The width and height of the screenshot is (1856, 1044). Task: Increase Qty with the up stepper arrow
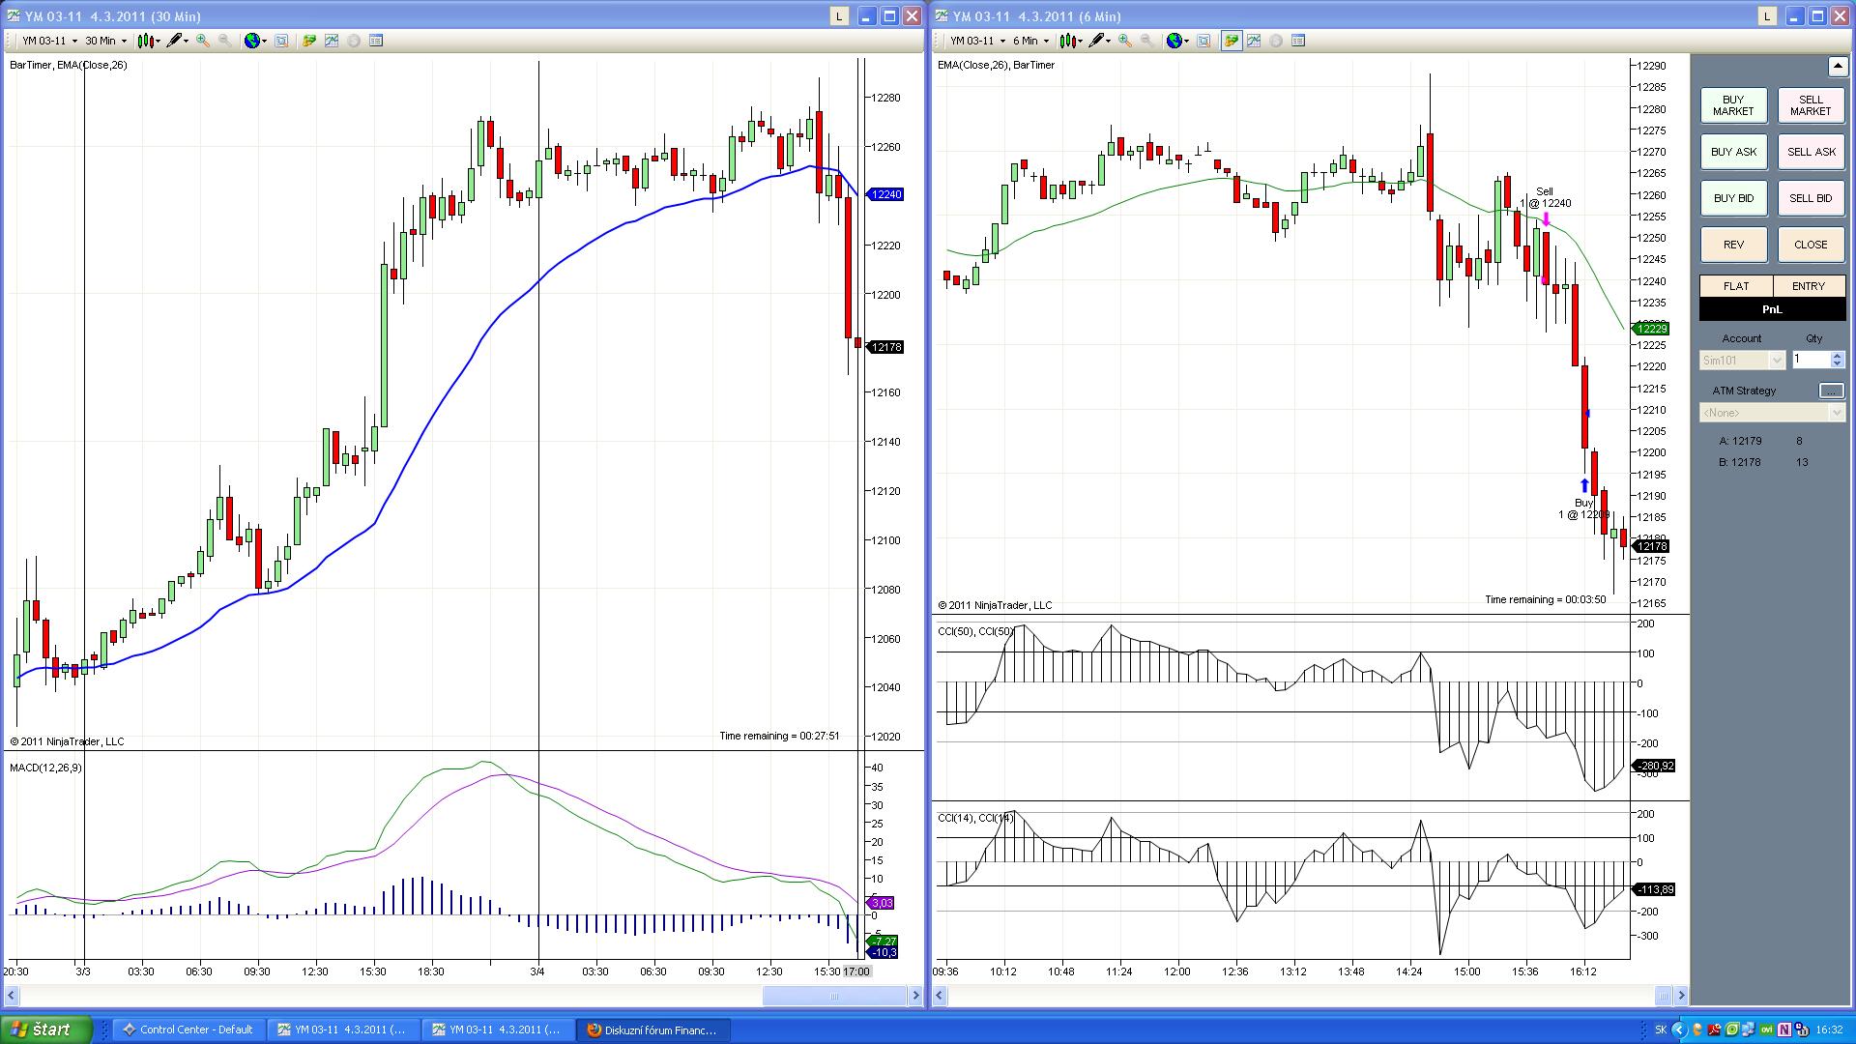pyautogui.click(x=1837, y=355)
